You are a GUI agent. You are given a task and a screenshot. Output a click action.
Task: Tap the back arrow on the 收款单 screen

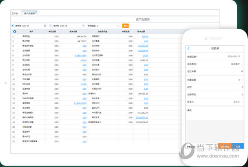point(188,48)
